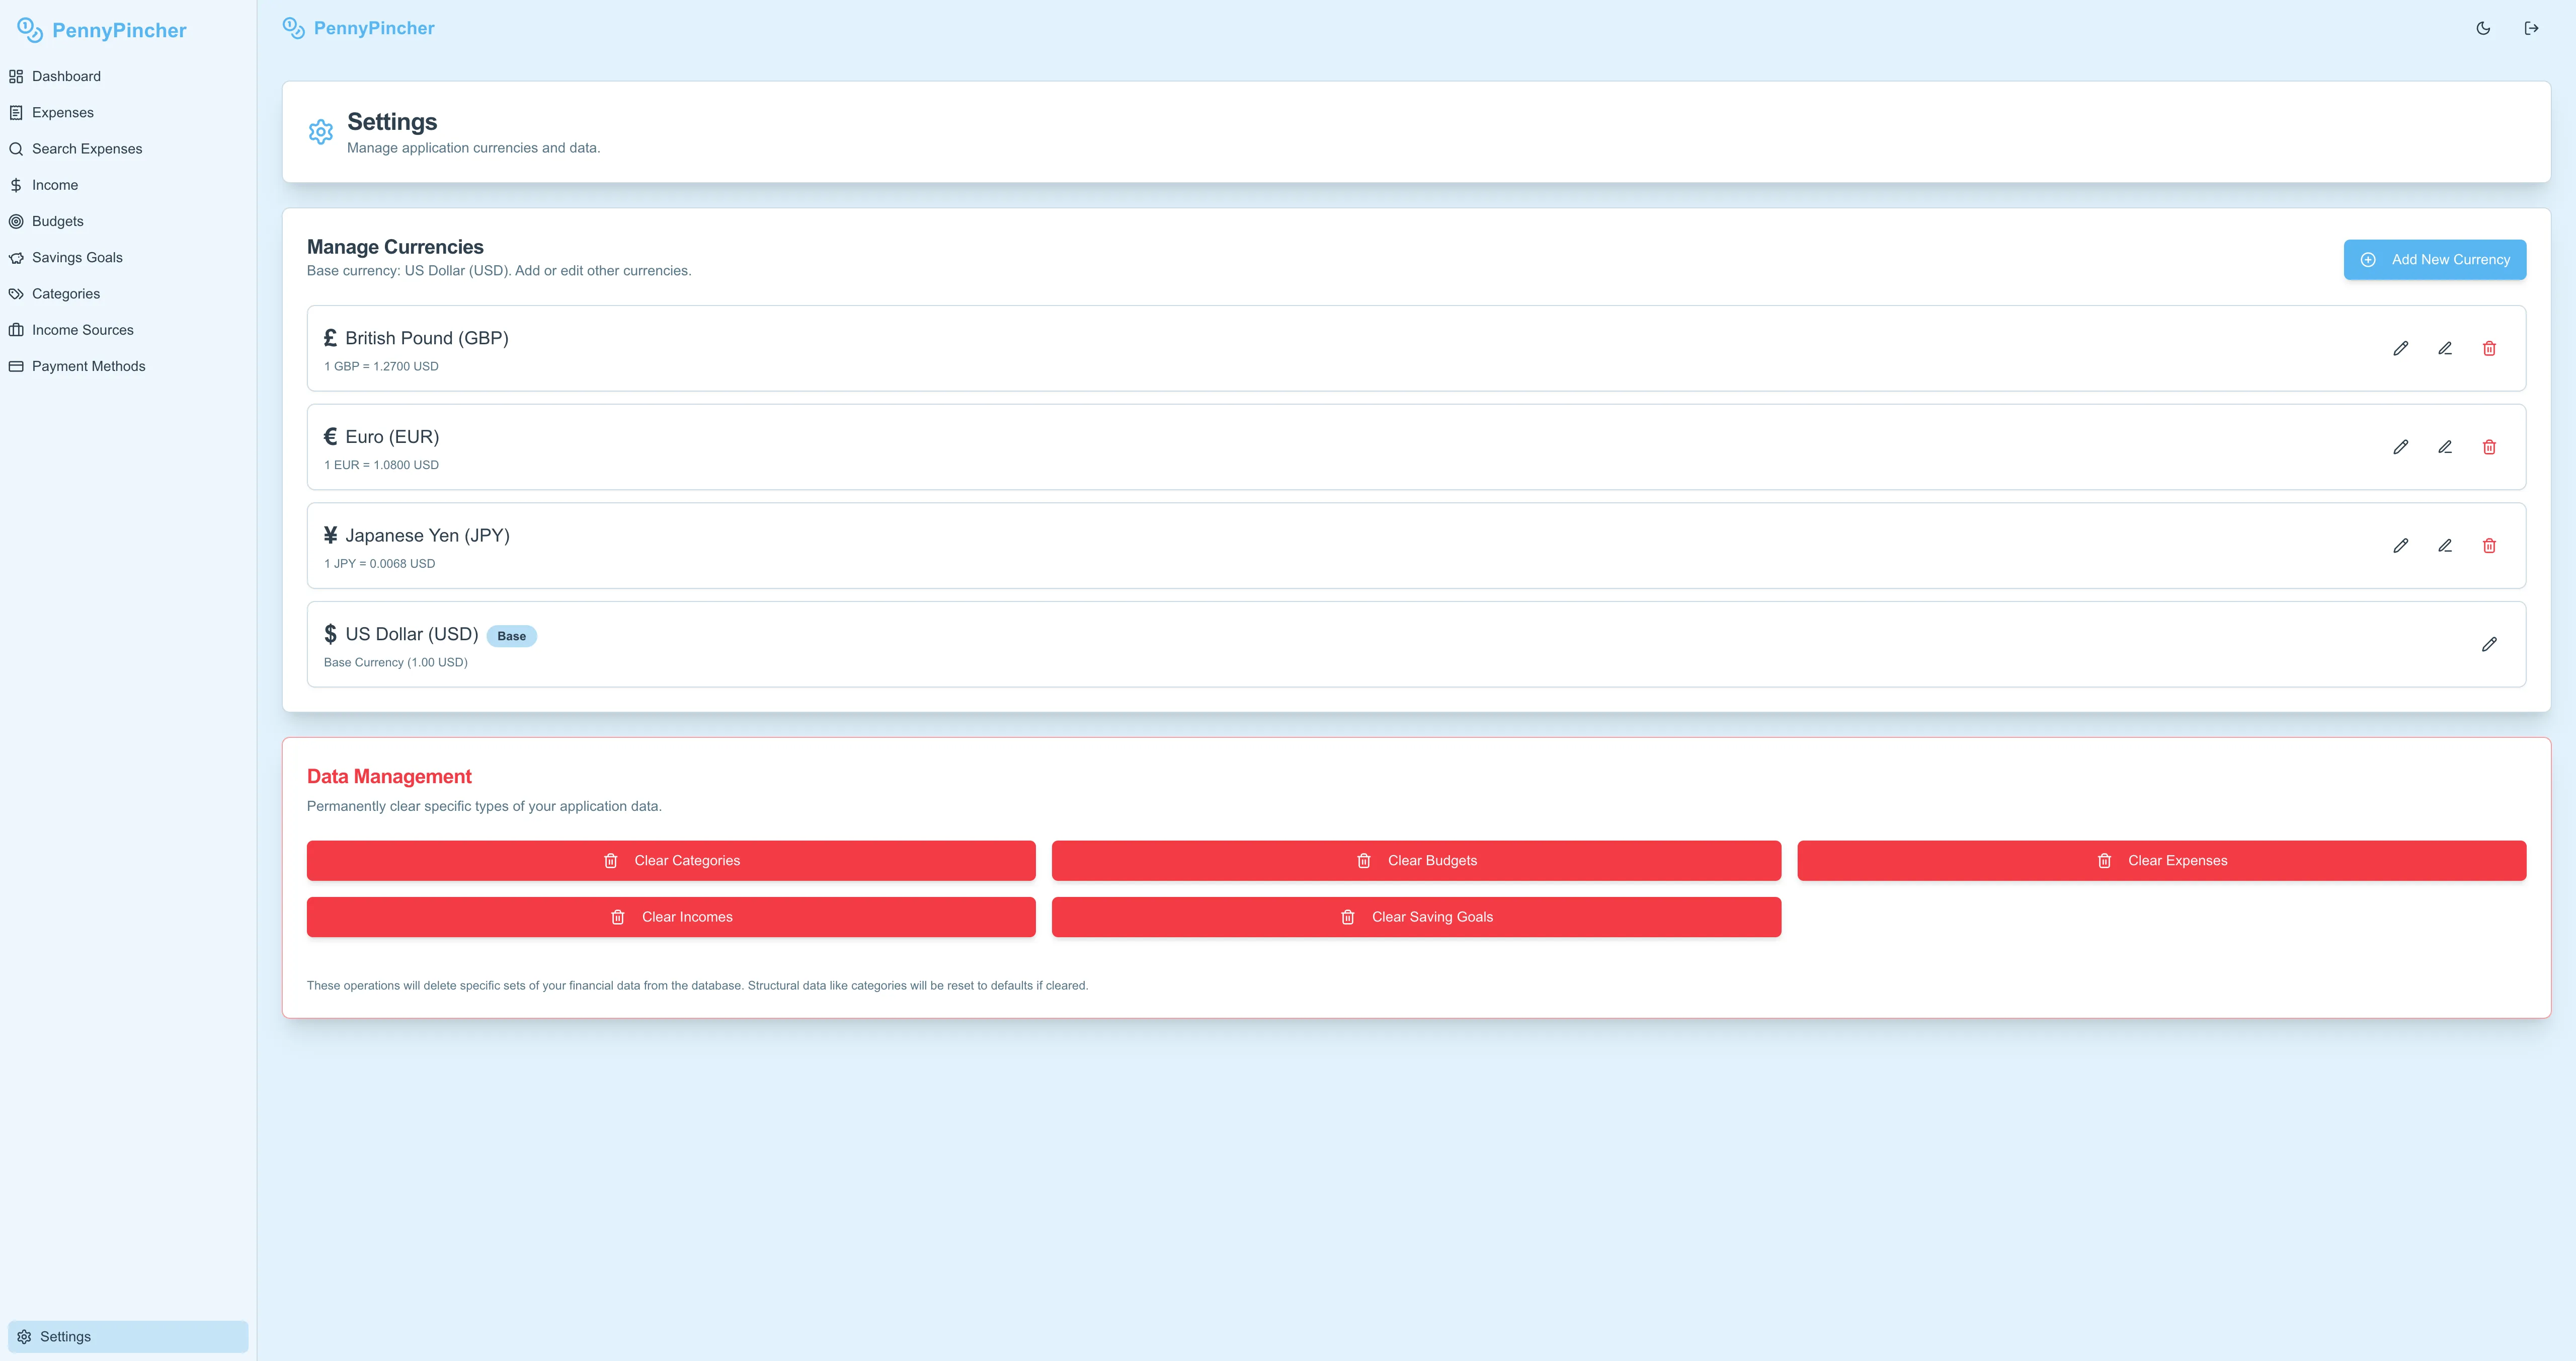
Task: Click the Income dollar-sign icon in sidebar
Action: click(16, 185)
